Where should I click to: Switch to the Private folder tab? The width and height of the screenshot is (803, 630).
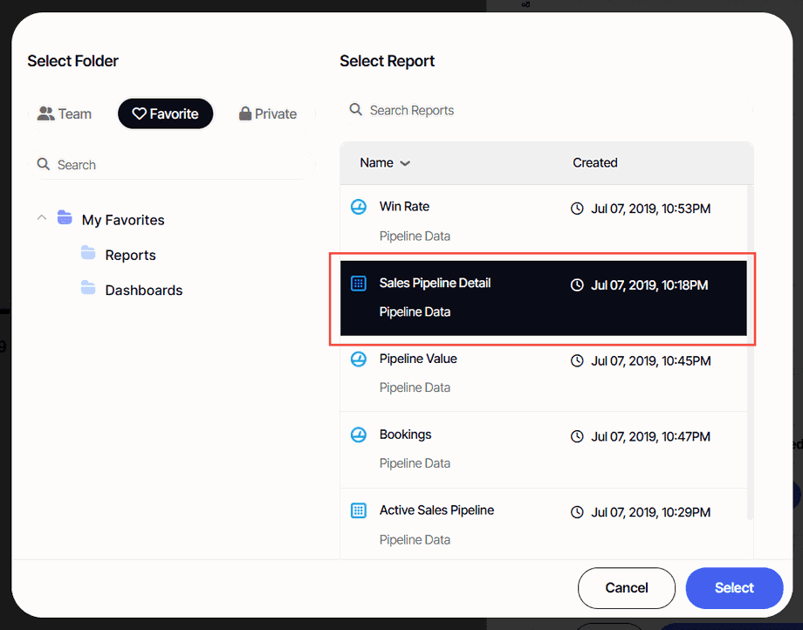coord(268,113)
